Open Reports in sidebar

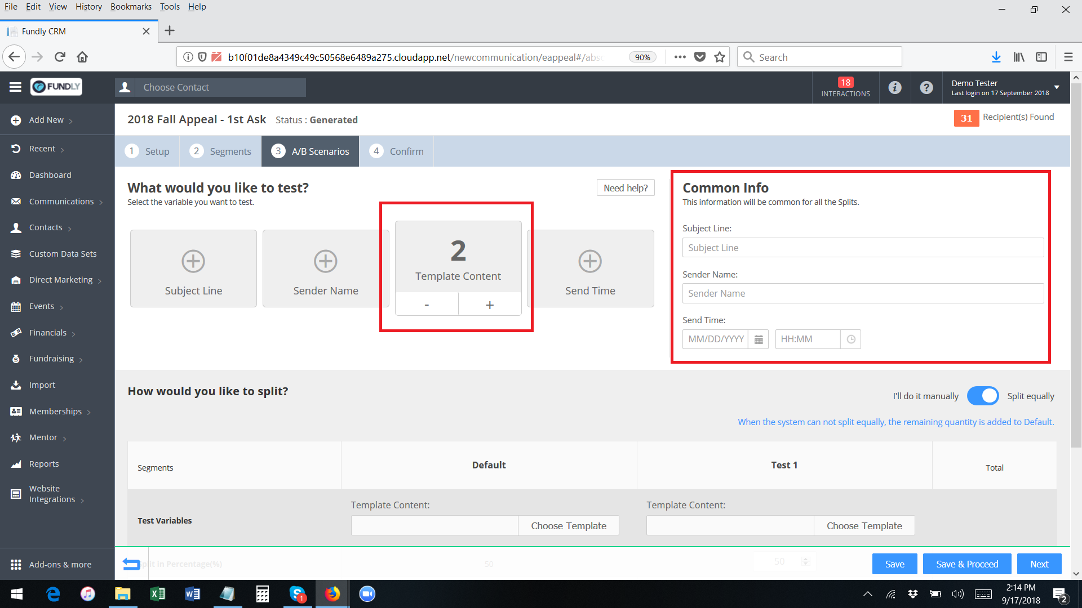tap(44, 464)
